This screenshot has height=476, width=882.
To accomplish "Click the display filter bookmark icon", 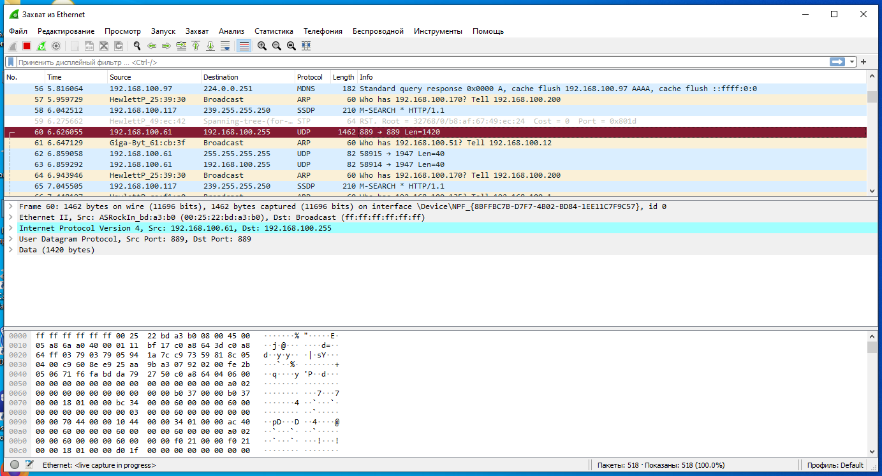I will point(10,62).
